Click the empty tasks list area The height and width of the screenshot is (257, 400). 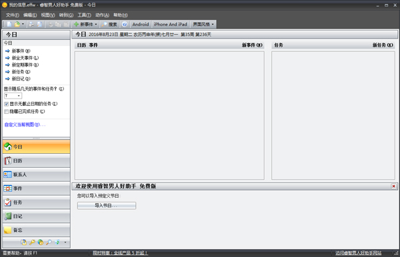click(x=333, y=115)
